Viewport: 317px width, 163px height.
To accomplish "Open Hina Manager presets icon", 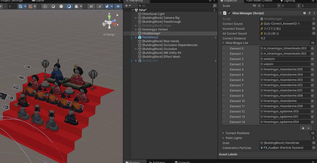I will coord(309,13).
